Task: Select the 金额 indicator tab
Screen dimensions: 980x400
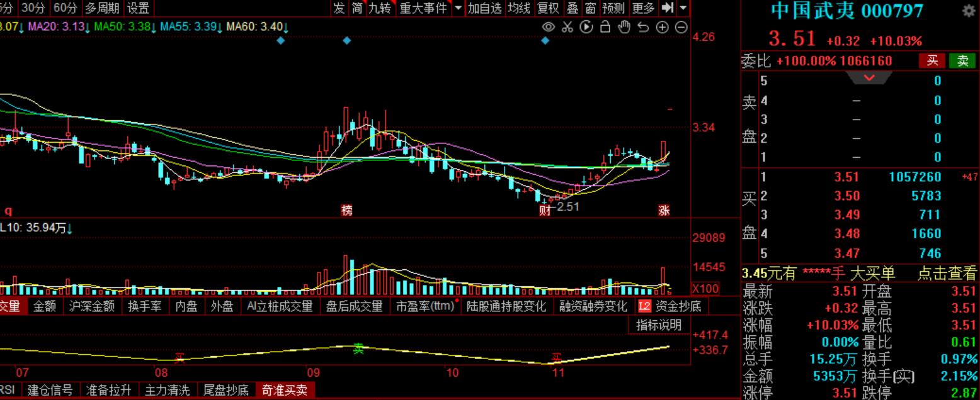Action: pyautogui.click(x=45, y=306)
